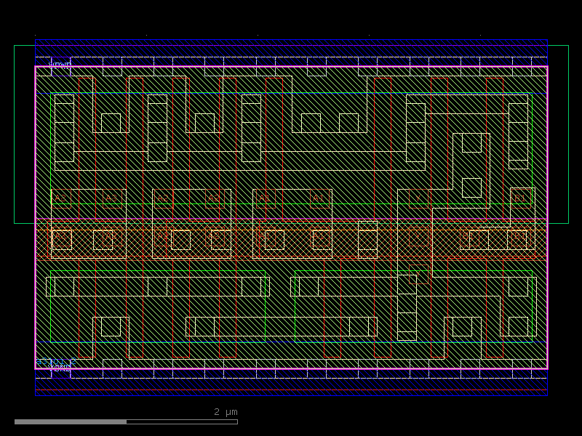
Task: Click the magenta VGND rail at bottom
Action: click(291, 369)
